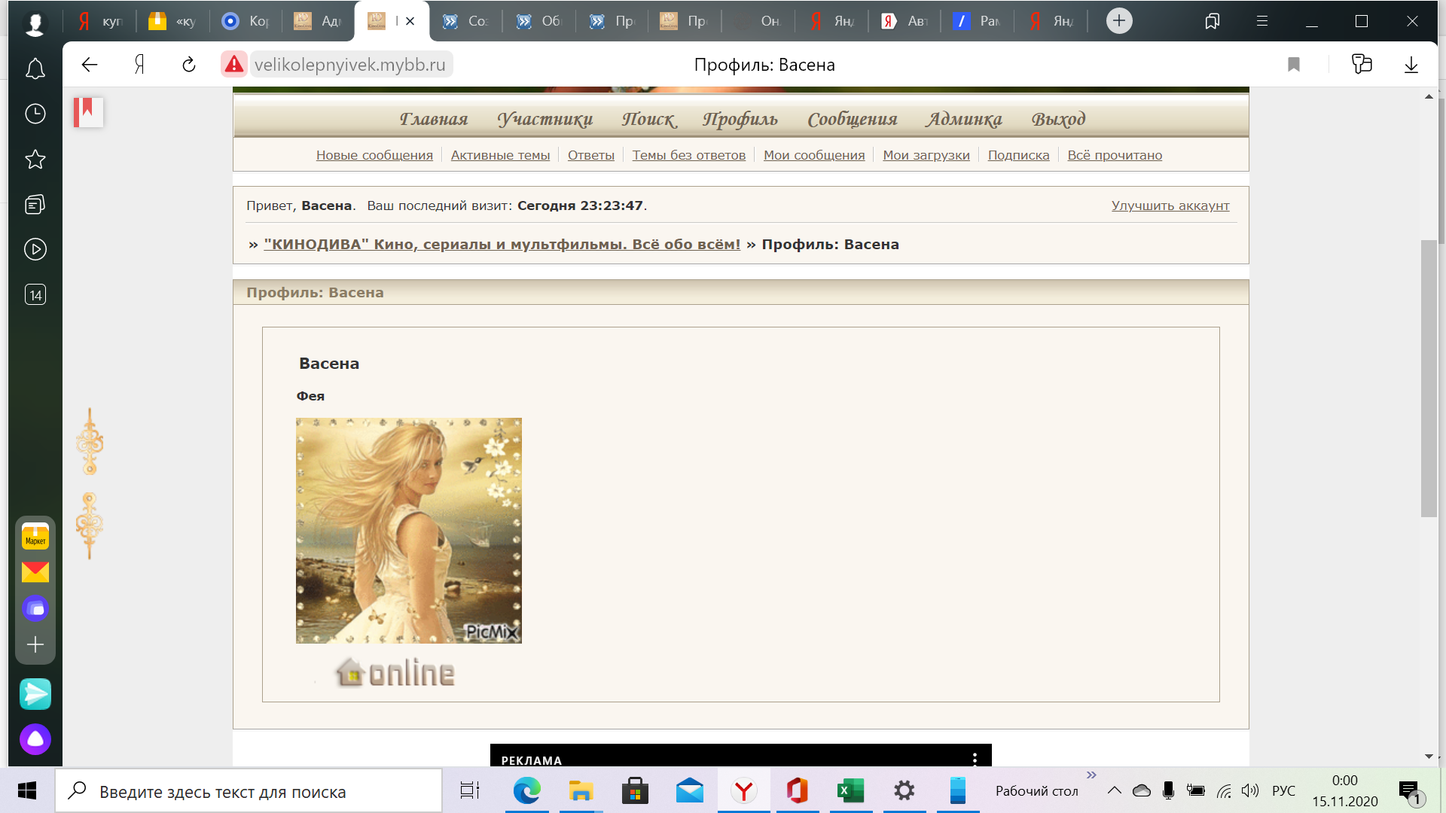This screenshot has width=1446, height=813.
Task: Open Yandex home via Я button
Action: pyautogui.click(x=139, y=65)
